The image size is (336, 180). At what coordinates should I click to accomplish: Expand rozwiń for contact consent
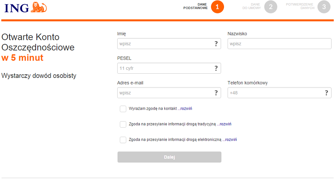[x=185, y=109]
